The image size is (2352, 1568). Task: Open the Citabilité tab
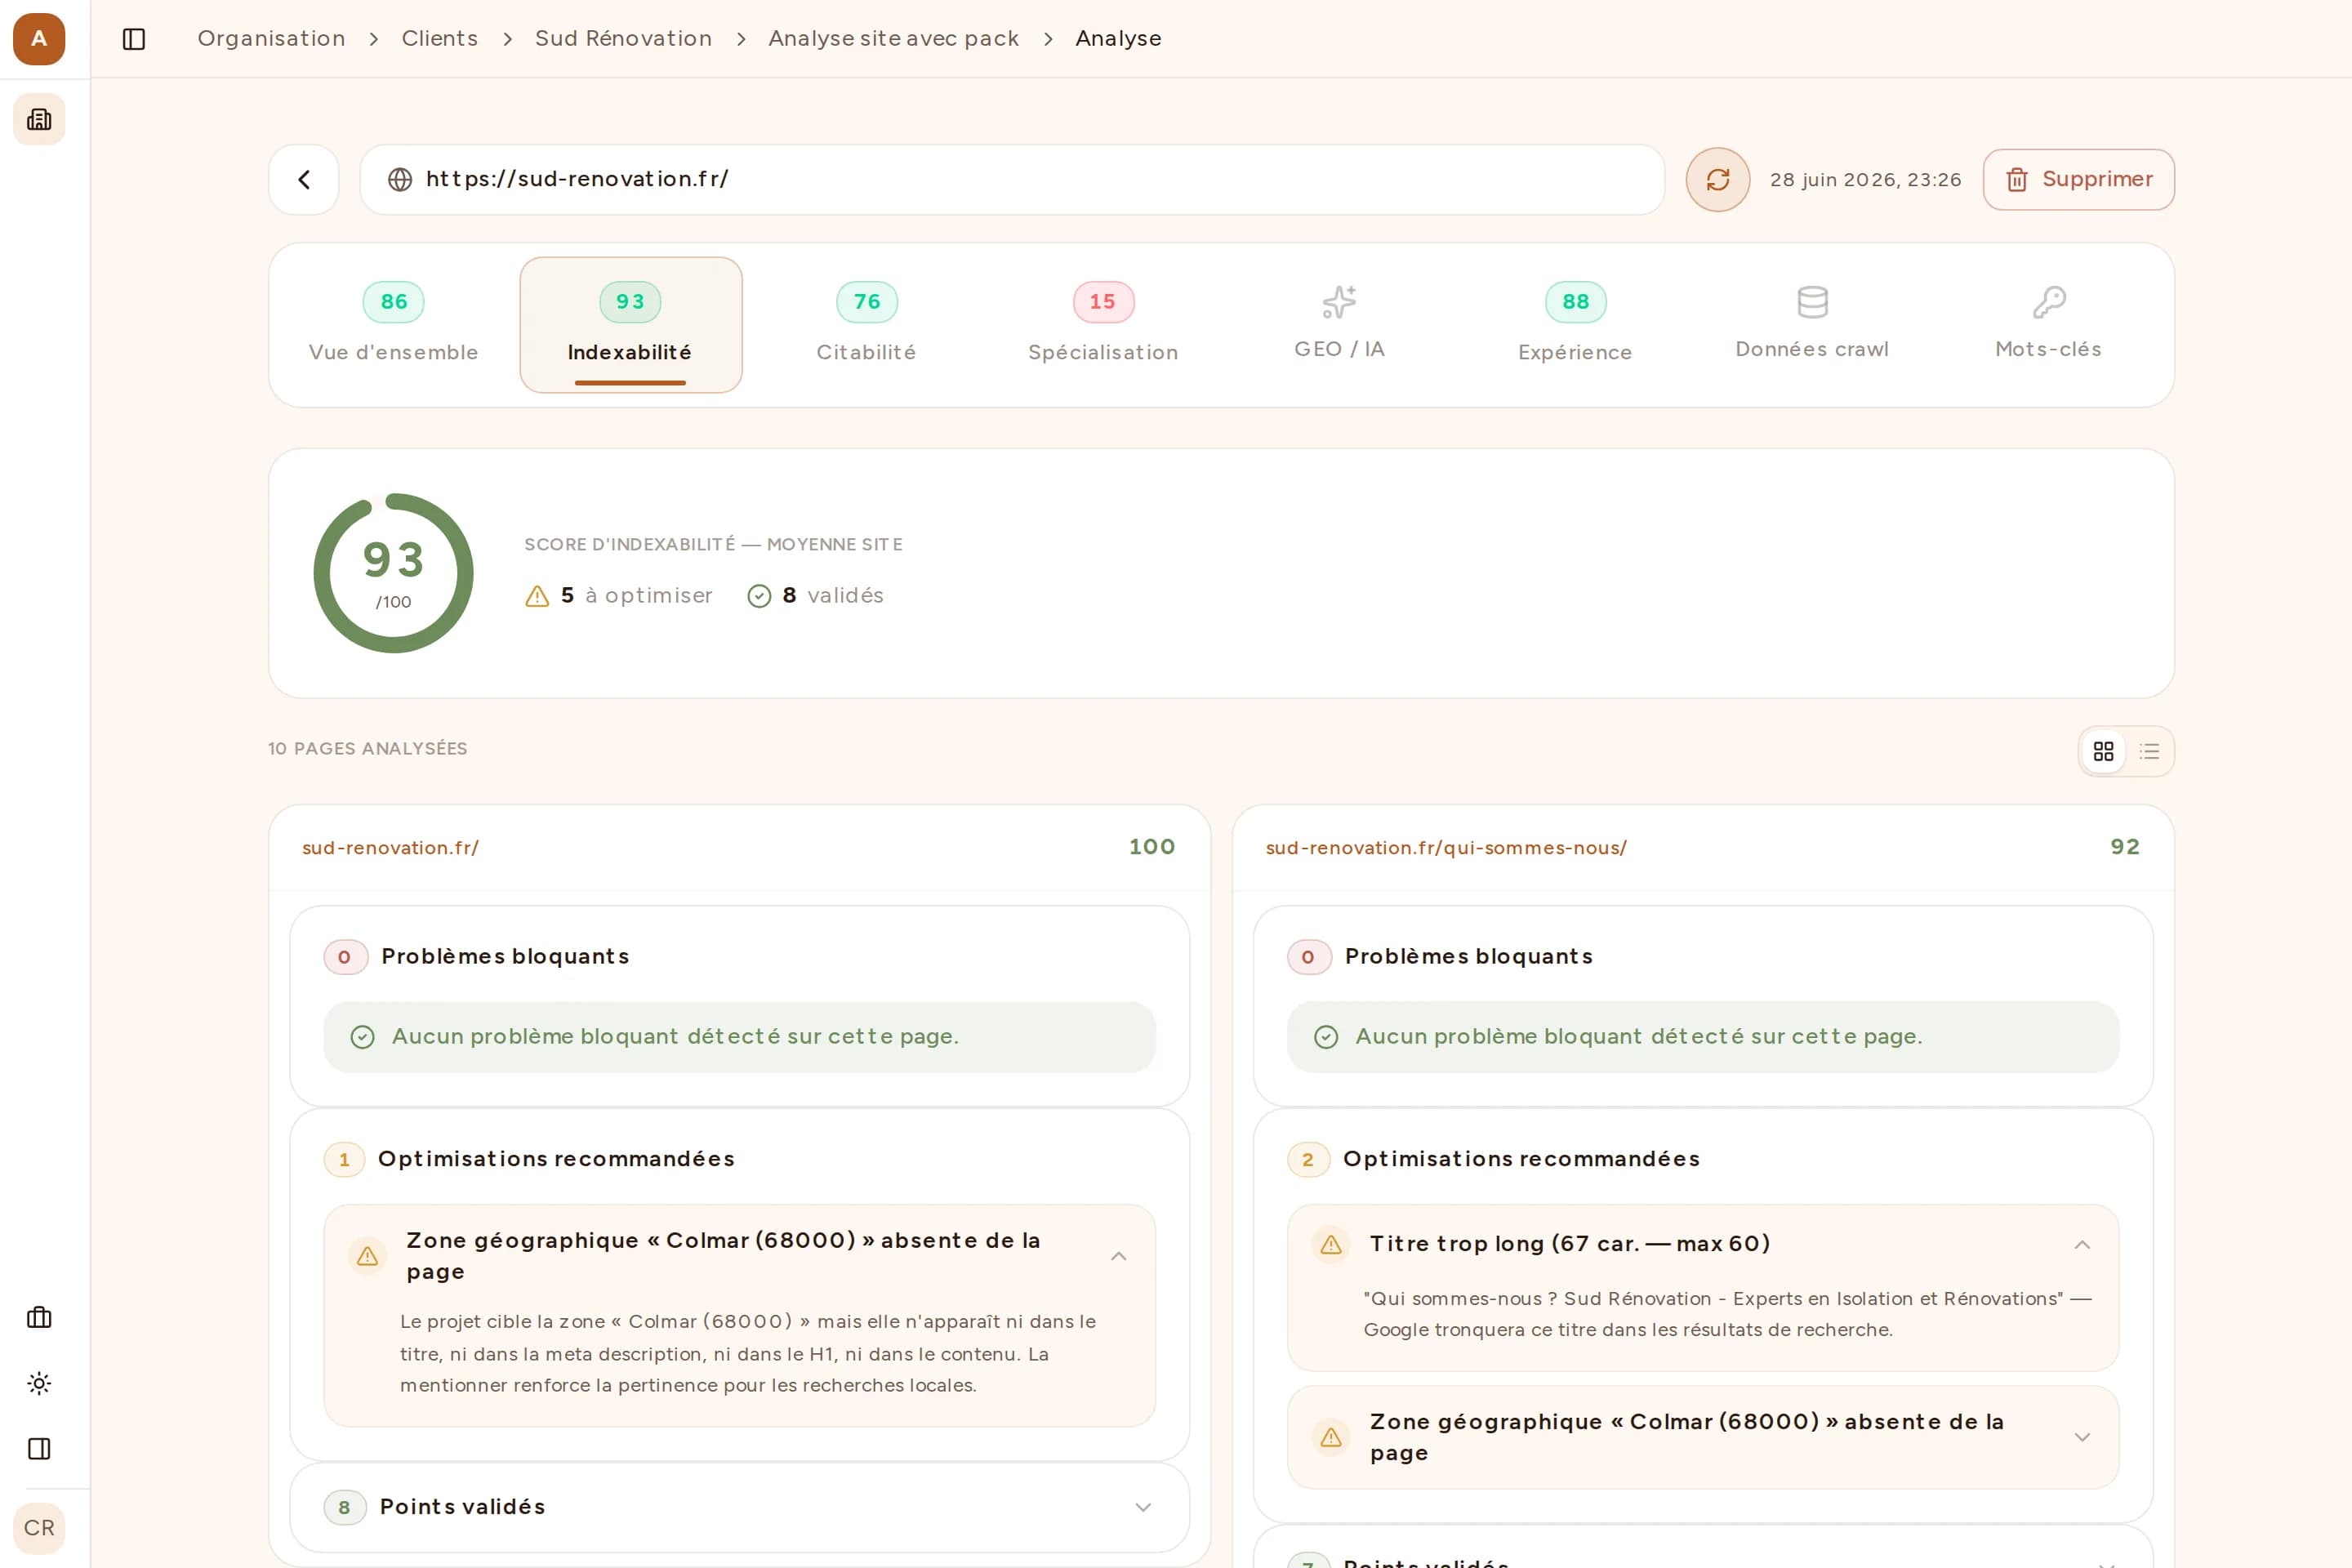coord(867,325)
